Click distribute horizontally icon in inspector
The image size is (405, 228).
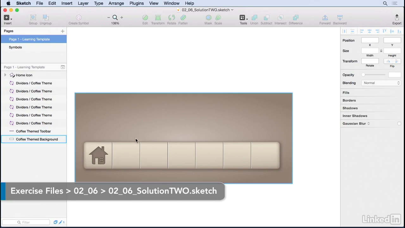[345, 31]
